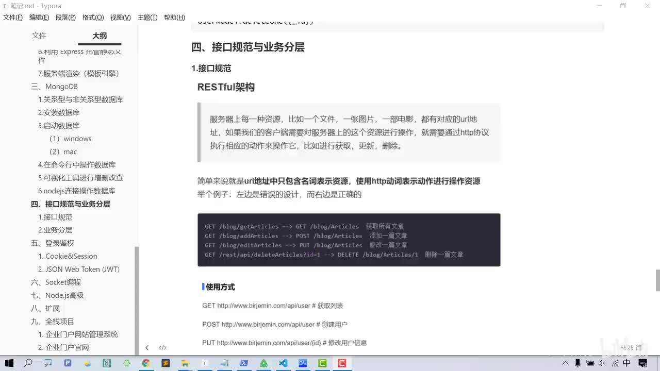The height and width of the screenshot is (371, 660).
Task: Open the 视图(V) menu
Action: (x=120, y=18)
